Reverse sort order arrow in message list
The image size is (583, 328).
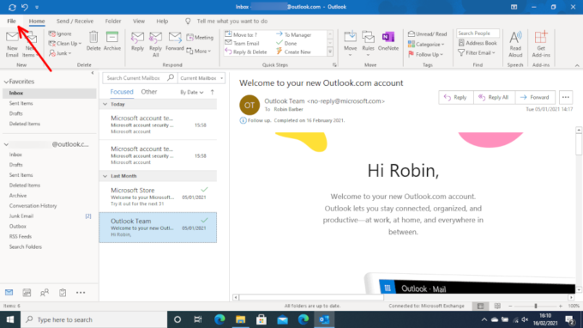point(213,92)
